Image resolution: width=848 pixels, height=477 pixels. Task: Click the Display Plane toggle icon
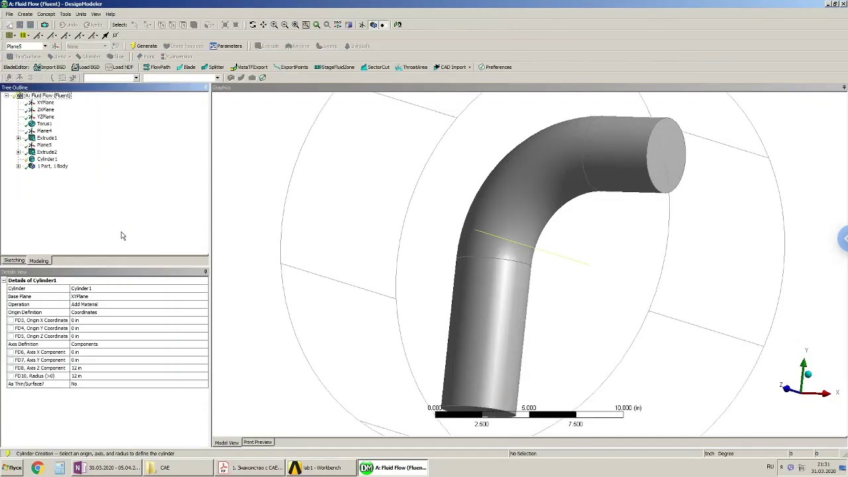362,25
